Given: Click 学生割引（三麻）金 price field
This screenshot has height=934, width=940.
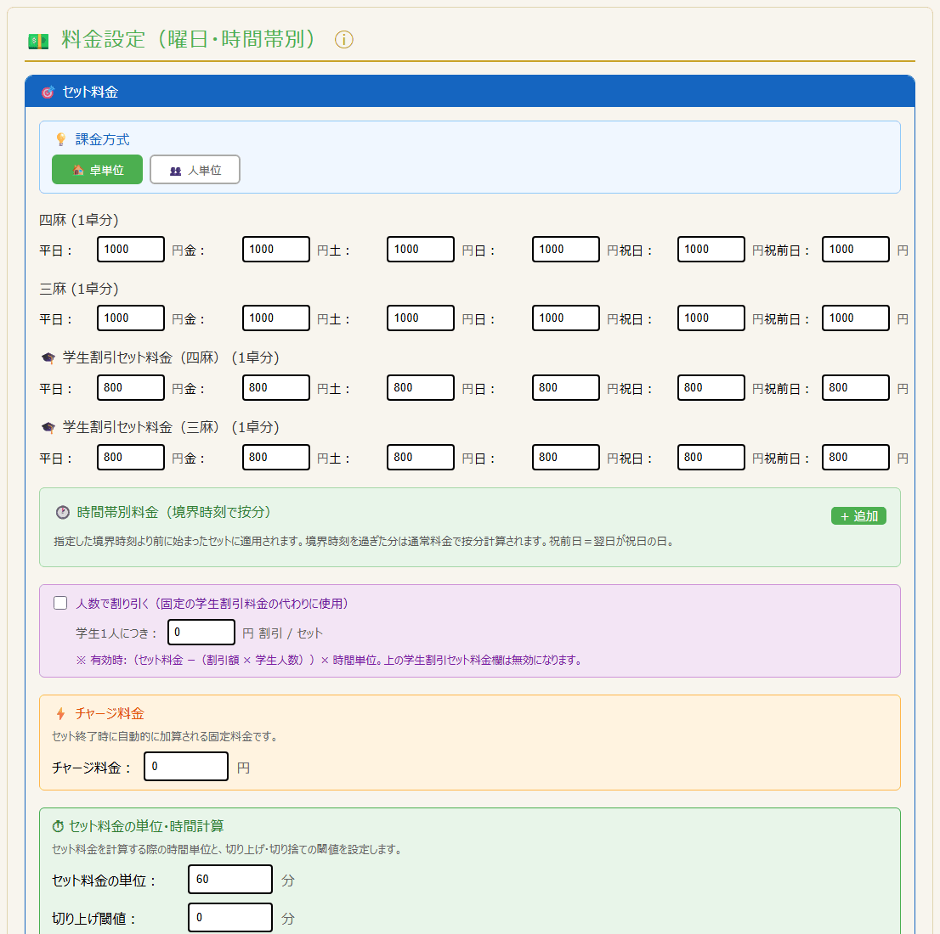Looking at the screenshot, I should [275, 457].
